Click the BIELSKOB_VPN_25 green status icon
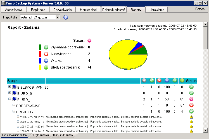Viewport: 209px width, 139px height. [191, 87]
